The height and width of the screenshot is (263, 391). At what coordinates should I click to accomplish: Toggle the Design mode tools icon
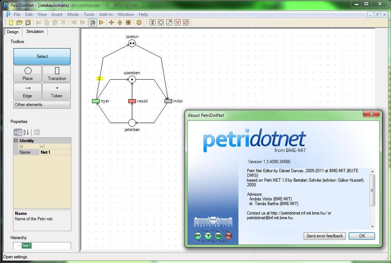pos(93,22)
